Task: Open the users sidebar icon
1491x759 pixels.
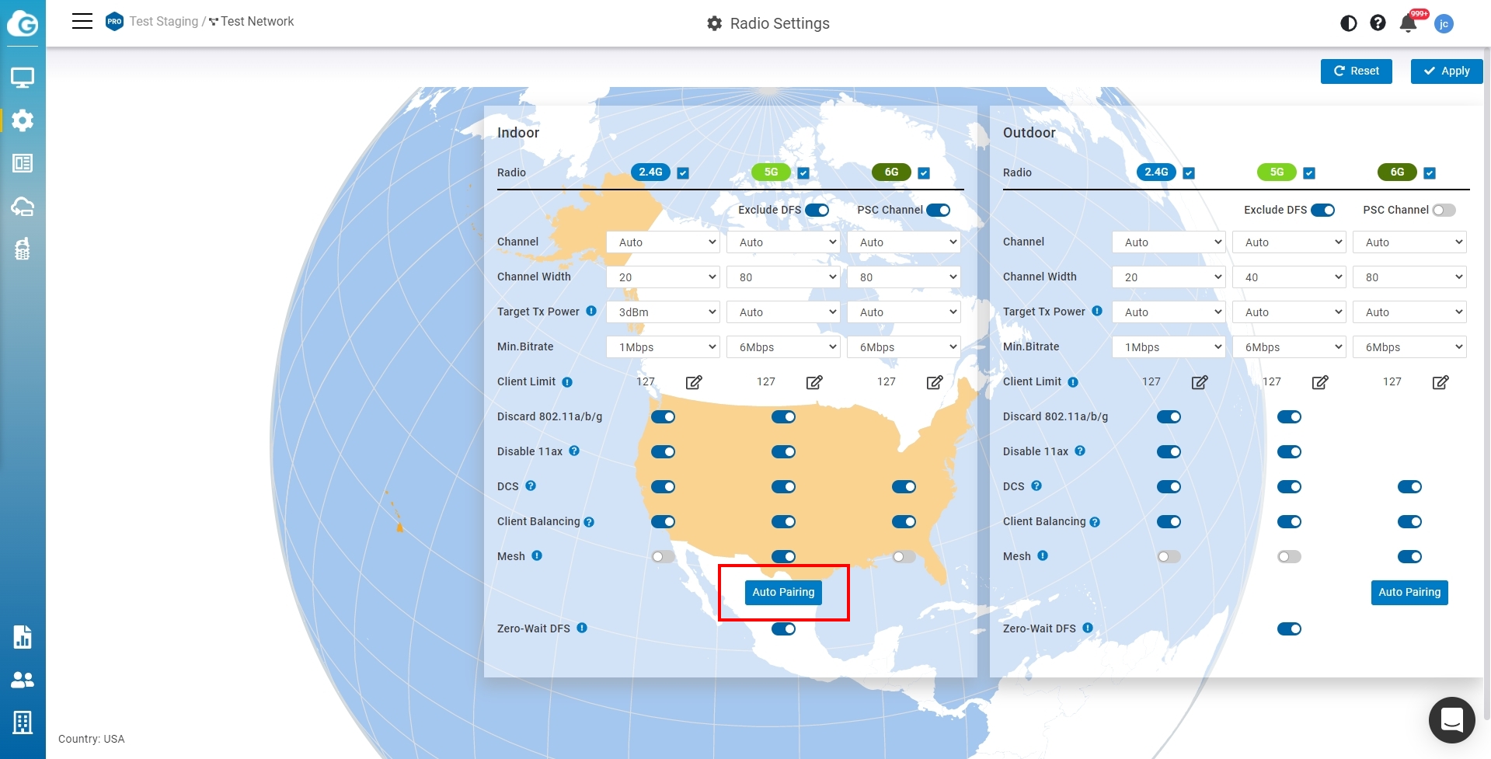Action: [x=23, y=680]
